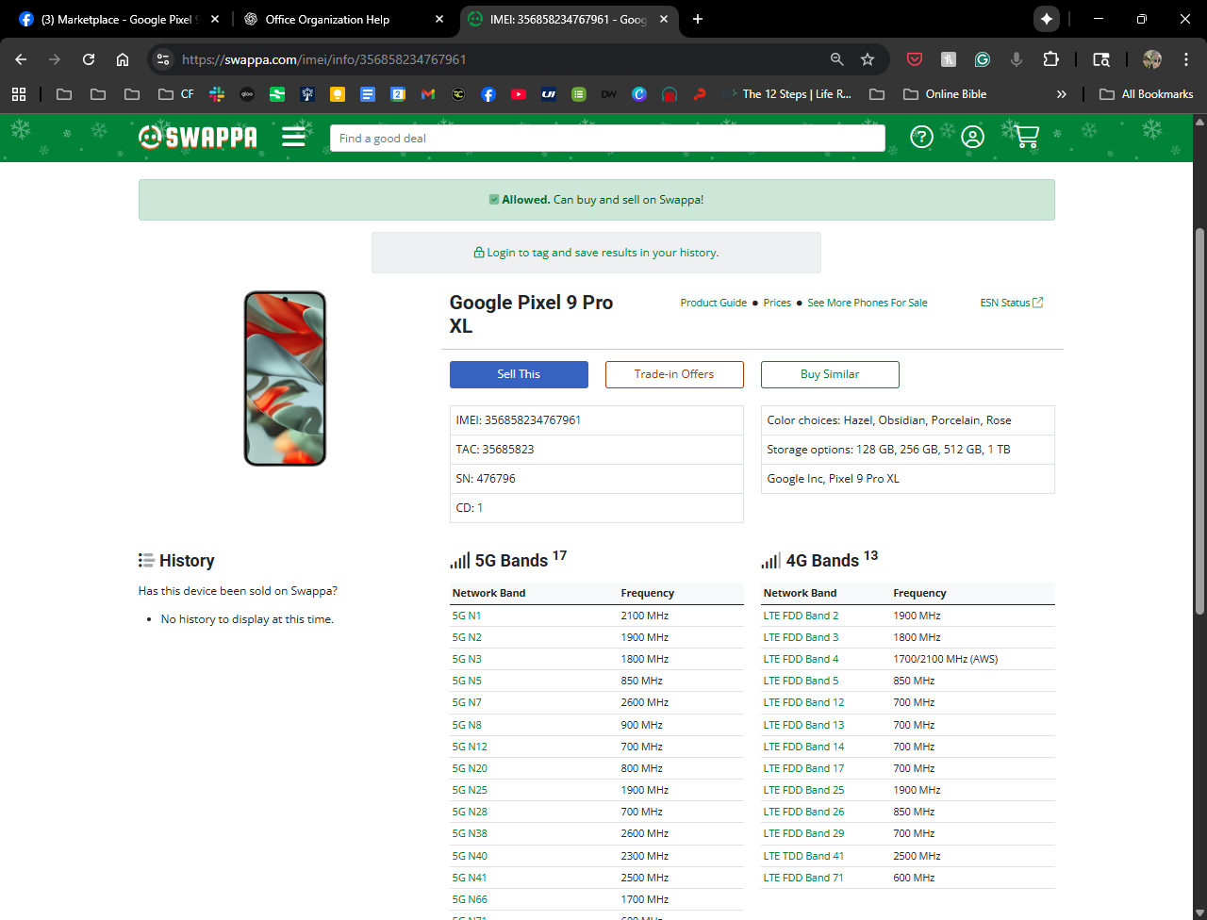Open the user account profile icon
The height and width of the screenshot is (920, 1207).
pyautogui.click(x=972, y=138)
